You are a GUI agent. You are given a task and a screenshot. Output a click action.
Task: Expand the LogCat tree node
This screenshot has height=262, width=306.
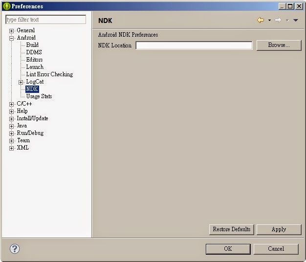coord(21,82)
